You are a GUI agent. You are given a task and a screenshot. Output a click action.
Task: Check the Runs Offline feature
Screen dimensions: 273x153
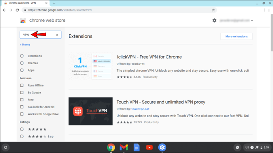[x=22, y=85]
